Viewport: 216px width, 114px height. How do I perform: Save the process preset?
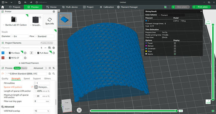click(50, 74)
